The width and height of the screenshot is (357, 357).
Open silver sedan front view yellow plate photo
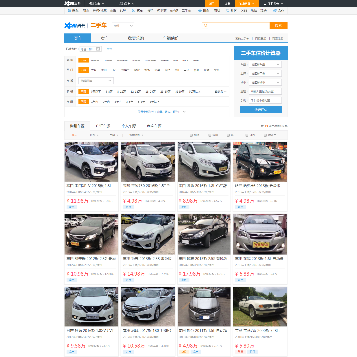pos(260,234)
